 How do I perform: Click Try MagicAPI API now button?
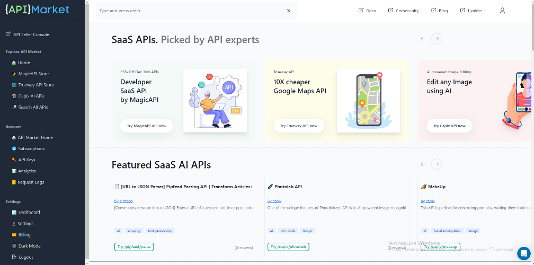[x=146, y=126]
